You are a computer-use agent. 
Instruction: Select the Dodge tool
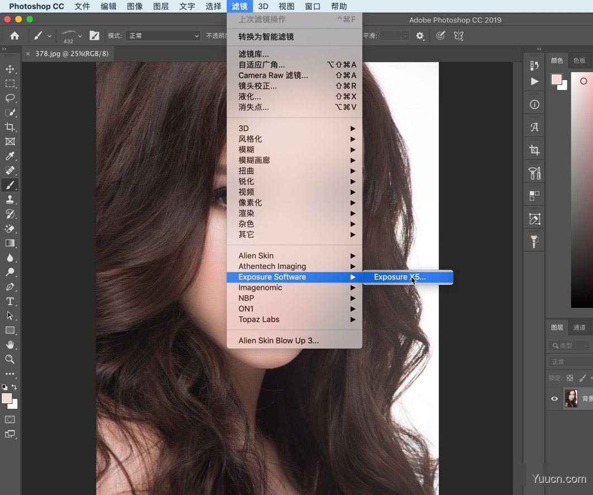[10, 272]
